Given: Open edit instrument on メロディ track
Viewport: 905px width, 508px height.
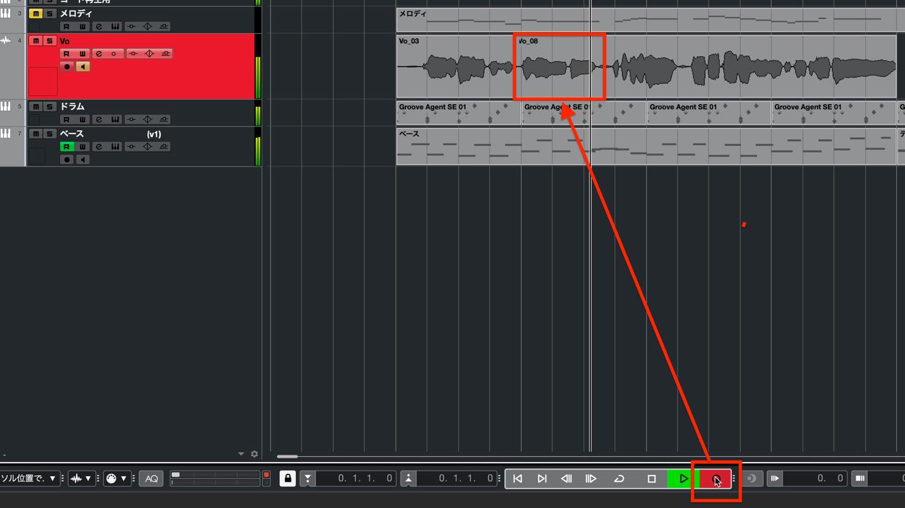Looking at the screenshot, I should pos(115,26).
